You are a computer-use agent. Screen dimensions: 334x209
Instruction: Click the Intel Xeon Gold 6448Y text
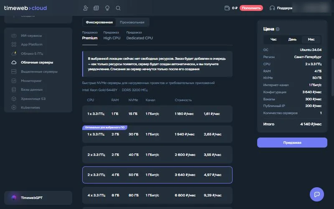(x=100, y=90)
